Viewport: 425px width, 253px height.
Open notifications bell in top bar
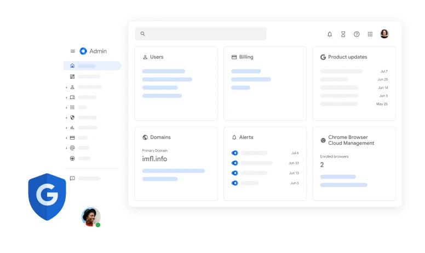pyautogui.click(x=330, y=34)
